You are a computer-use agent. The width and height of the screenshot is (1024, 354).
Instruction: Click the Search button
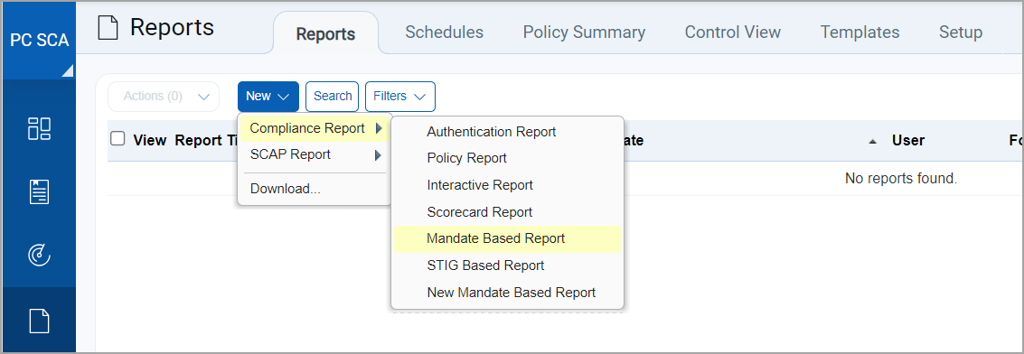[x=333, y=97]
